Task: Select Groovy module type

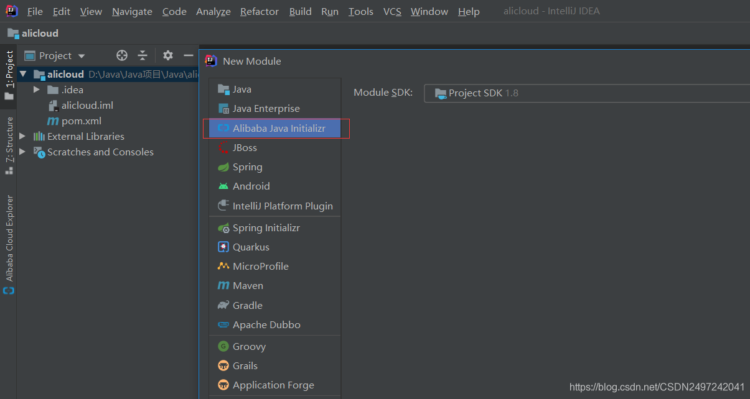Action: pos(274,346)
